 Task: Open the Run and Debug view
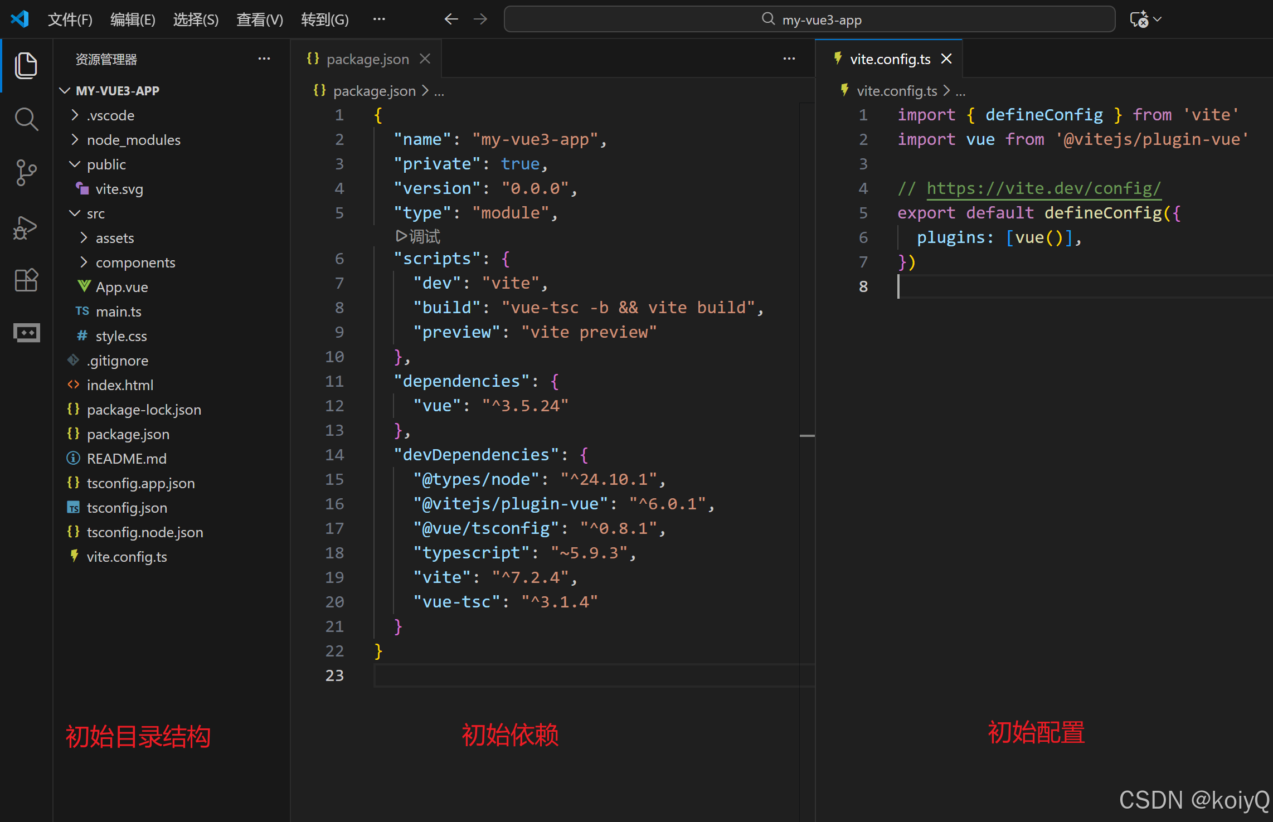(x=26, y=227)
